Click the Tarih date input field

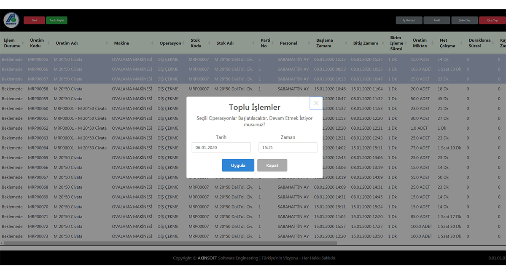coord(221,147)
